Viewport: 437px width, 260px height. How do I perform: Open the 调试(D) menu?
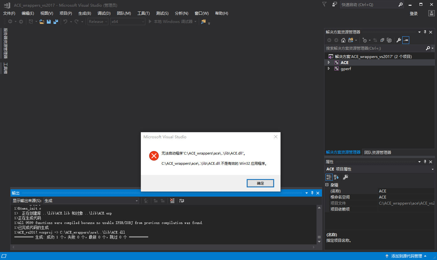tap(104, 13)
